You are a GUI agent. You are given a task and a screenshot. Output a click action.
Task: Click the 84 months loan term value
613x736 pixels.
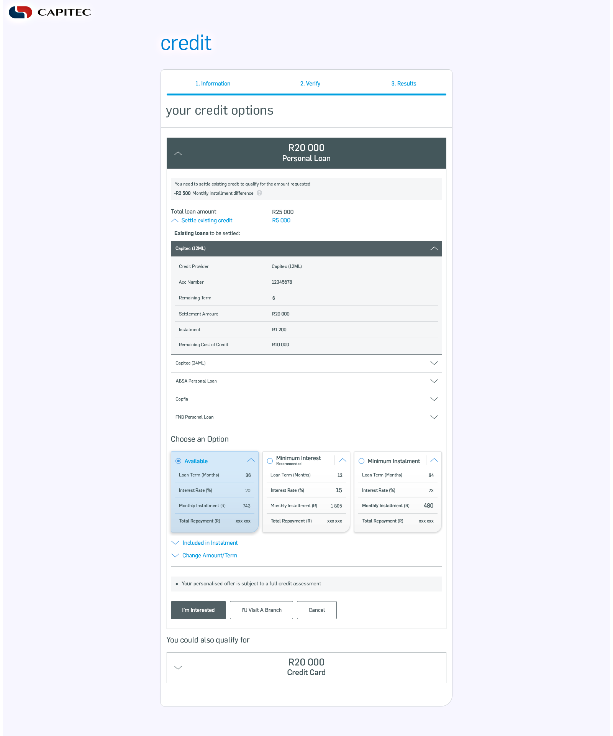(431, 475)
